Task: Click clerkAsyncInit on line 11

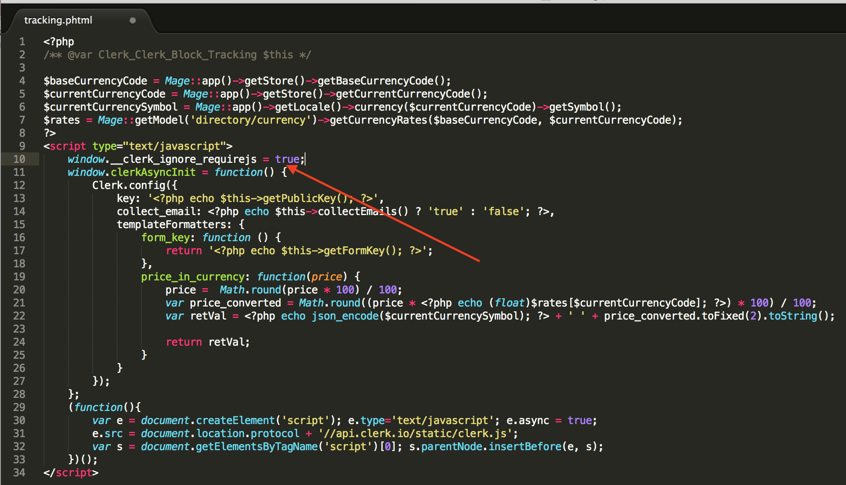Action: pos(153,172)
